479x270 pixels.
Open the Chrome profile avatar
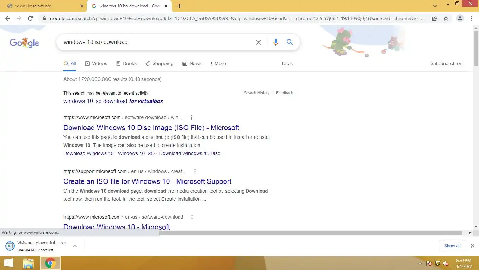click(x=460, y=18)
